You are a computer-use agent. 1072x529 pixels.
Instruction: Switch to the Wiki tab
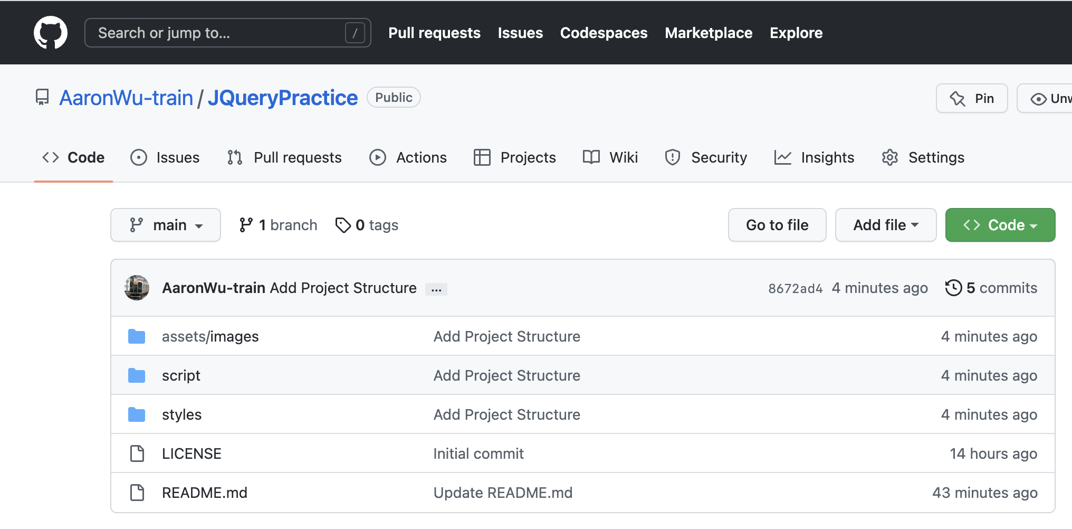[610, 157]
